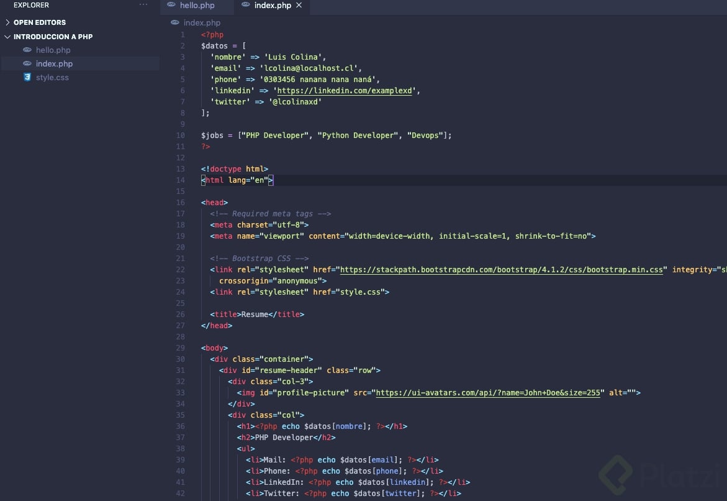Click PHP file icon beside index.php in explorer

(27, 63)
